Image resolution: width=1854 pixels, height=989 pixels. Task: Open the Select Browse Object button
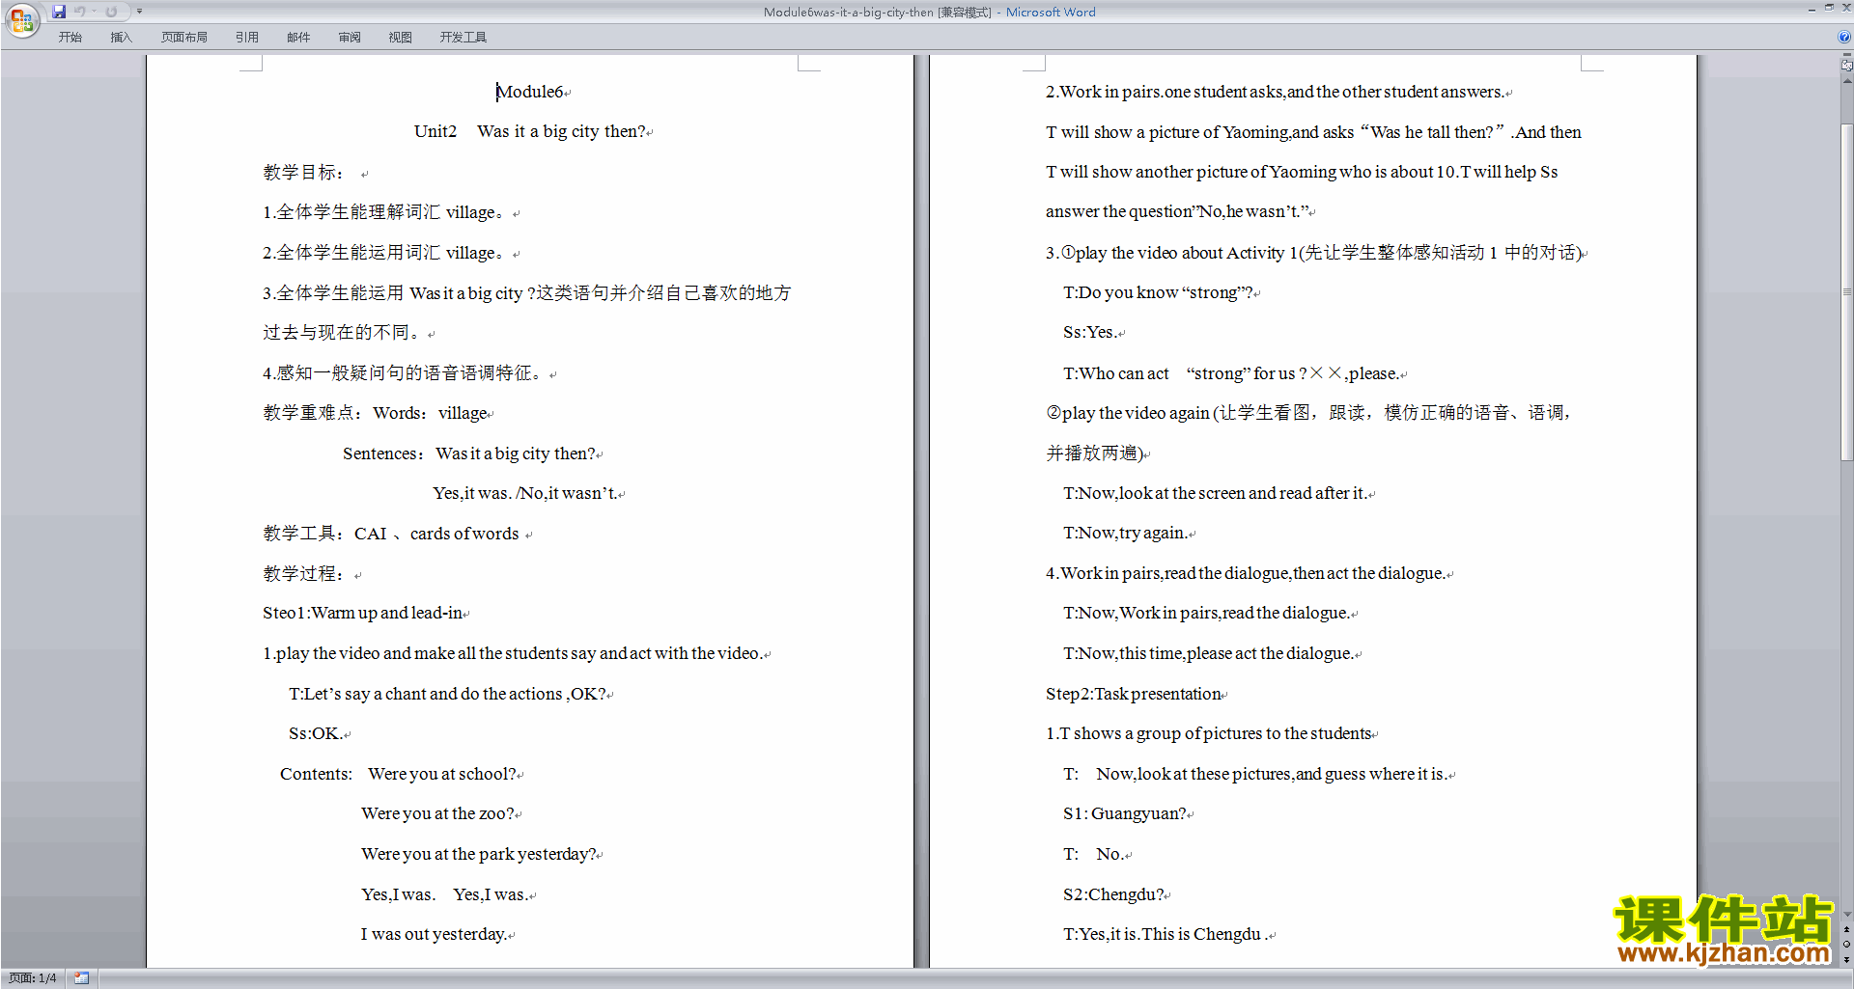(x=1846, y=945)
